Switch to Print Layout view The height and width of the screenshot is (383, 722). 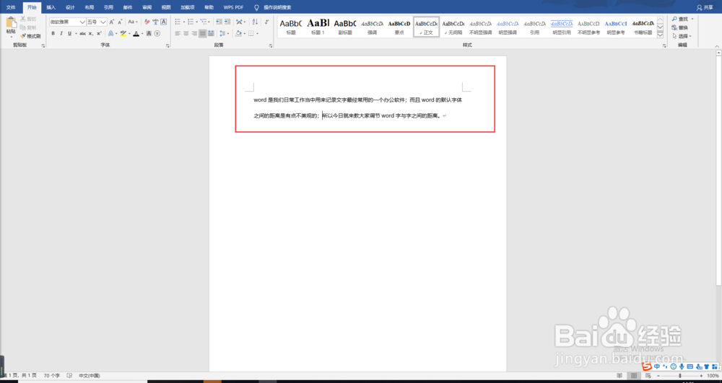click(x=634, y=376)
